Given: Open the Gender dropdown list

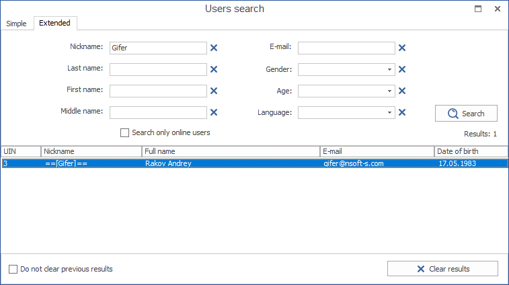Looking at the screenshot, I should click(x=389, y=69).
